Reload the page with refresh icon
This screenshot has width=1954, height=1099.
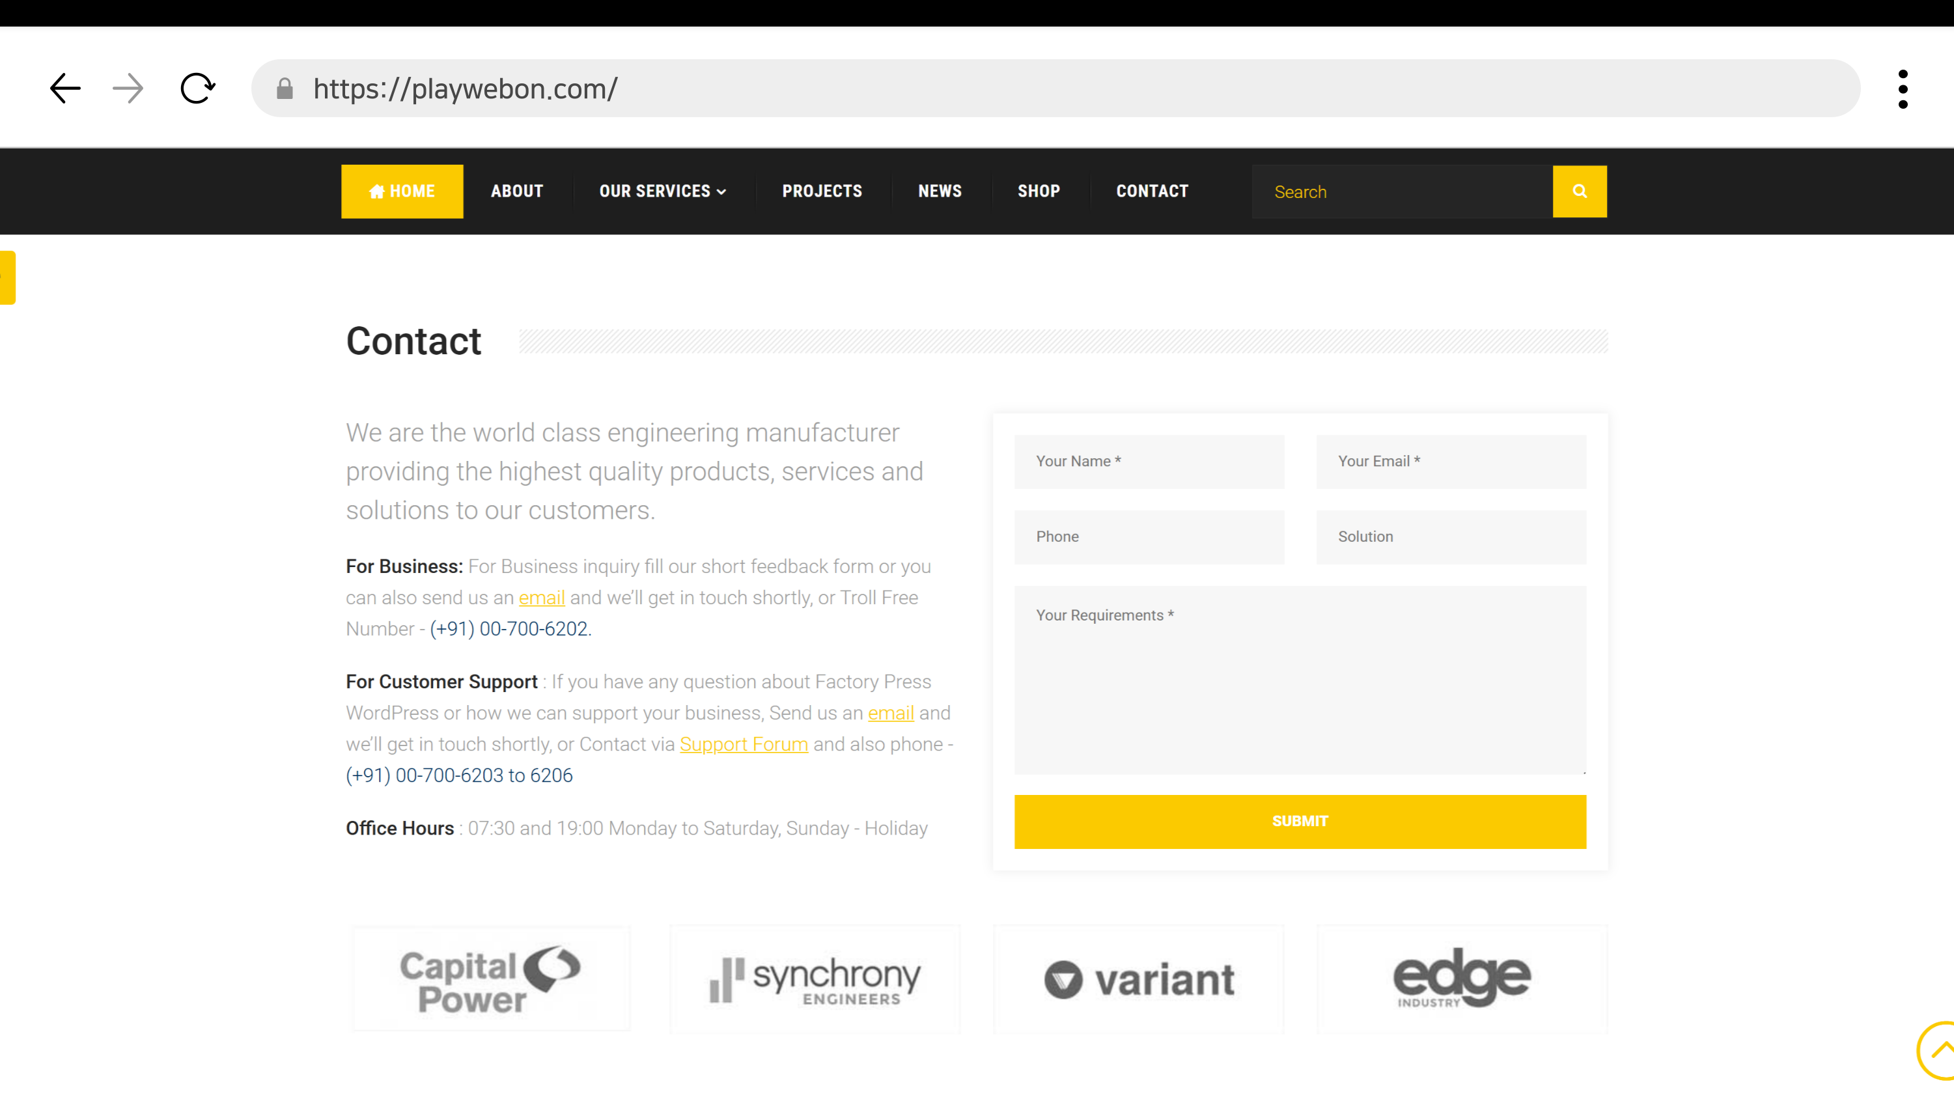[197, 89]
